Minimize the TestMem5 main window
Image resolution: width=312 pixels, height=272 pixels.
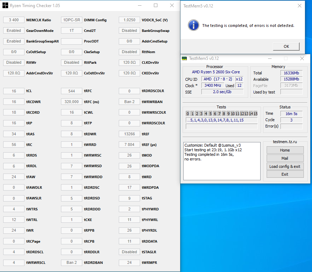click(270, 58)
